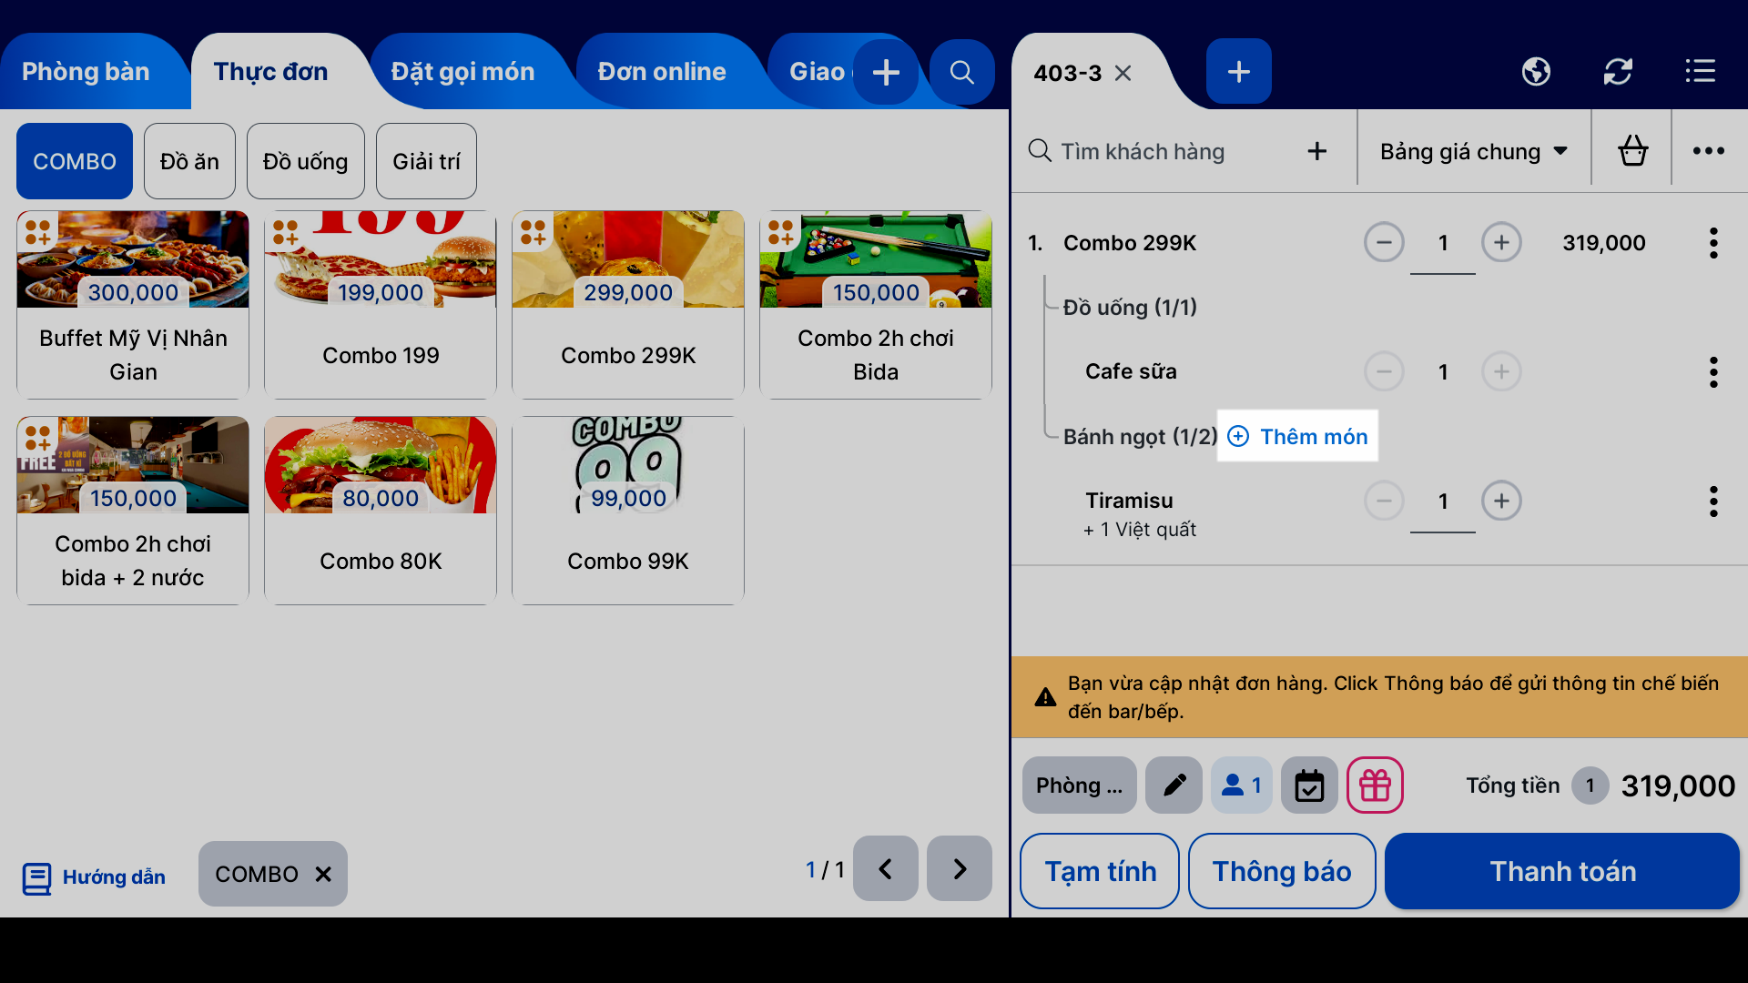Click the sync refresh icon
This screenshot has height=983, width=1748.
(1618, 71)
